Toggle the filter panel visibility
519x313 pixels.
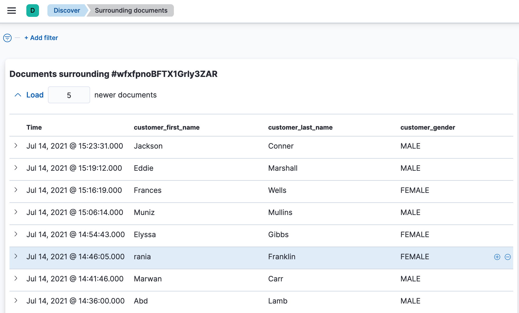(x=7, y=38)
